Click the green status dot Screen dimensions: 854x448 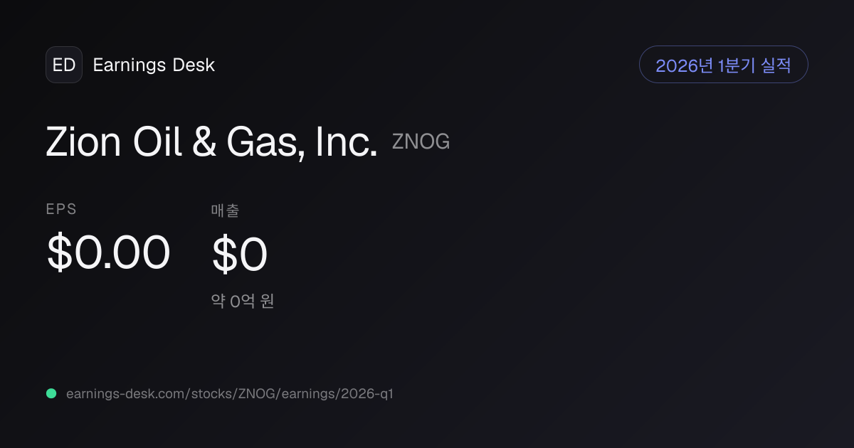[51, 393]
